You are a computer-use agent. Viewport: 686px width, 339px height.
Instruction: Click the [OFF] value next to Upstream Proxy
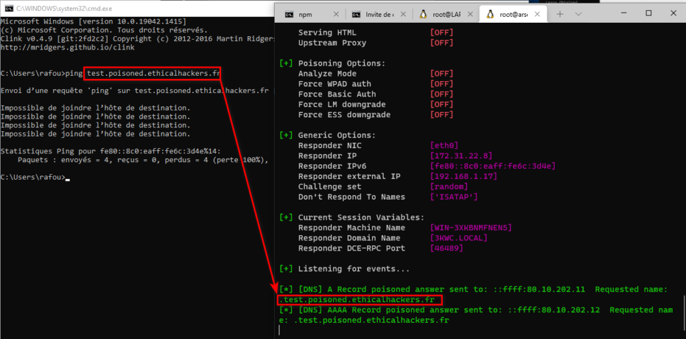pos(442,43)
